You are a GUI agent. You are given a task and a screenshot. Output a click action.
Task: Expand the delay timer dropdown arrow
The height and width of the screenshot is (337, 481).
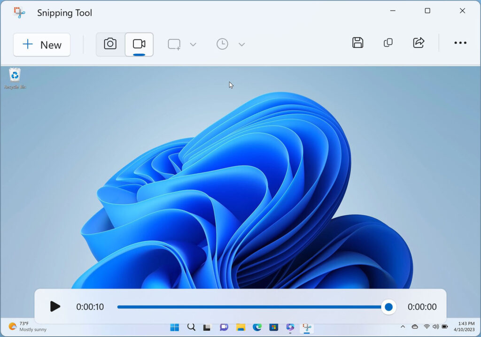(x=241, y=45)
